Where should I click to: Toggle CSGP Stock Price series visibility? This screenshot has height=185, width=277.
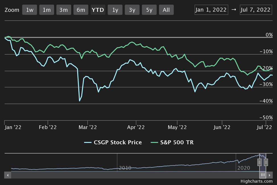click(x=113, y=142)
